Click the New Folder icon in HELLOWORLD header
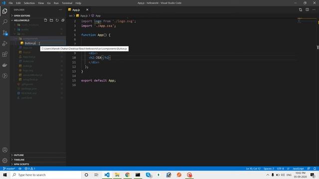This screenshot has height=179, width=319. [x=51, y=20]
